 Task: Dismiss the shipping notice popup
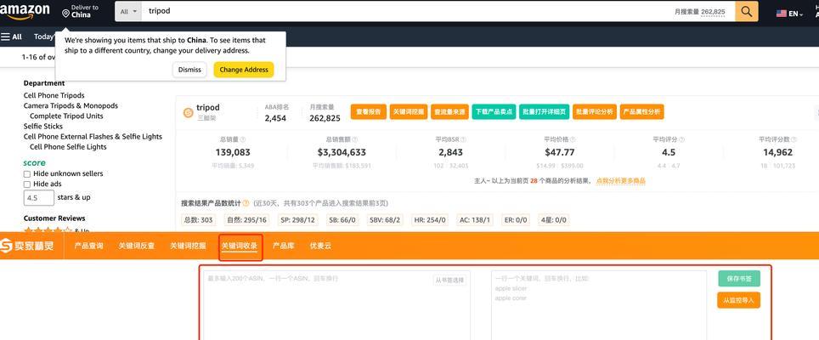(189, 70)
